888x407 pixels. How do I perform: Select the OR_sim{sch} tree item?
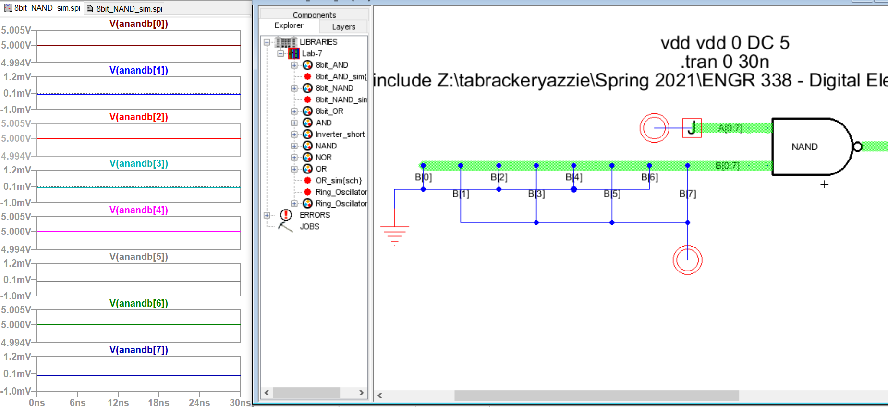point(338,181)
